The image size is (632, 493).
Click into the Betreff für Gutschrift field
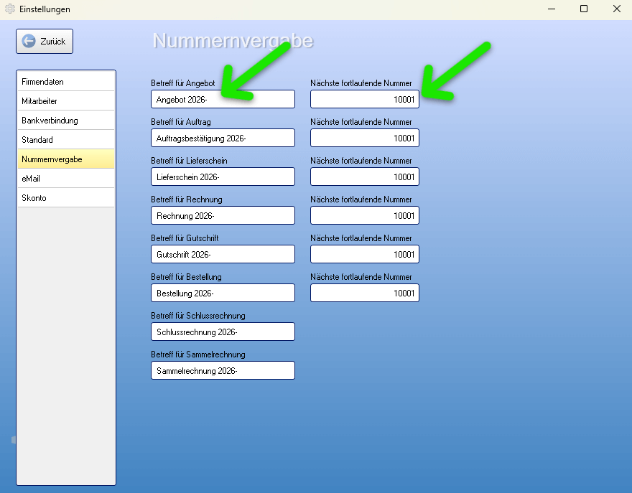223,254
